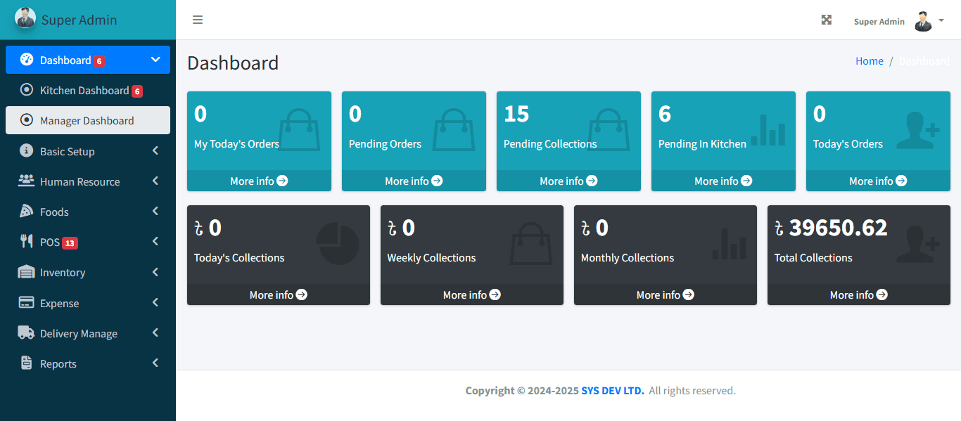This screenshot has height=421, width=961.
Task: Collapse the Dashboard menu chevron
Action: 155,60
